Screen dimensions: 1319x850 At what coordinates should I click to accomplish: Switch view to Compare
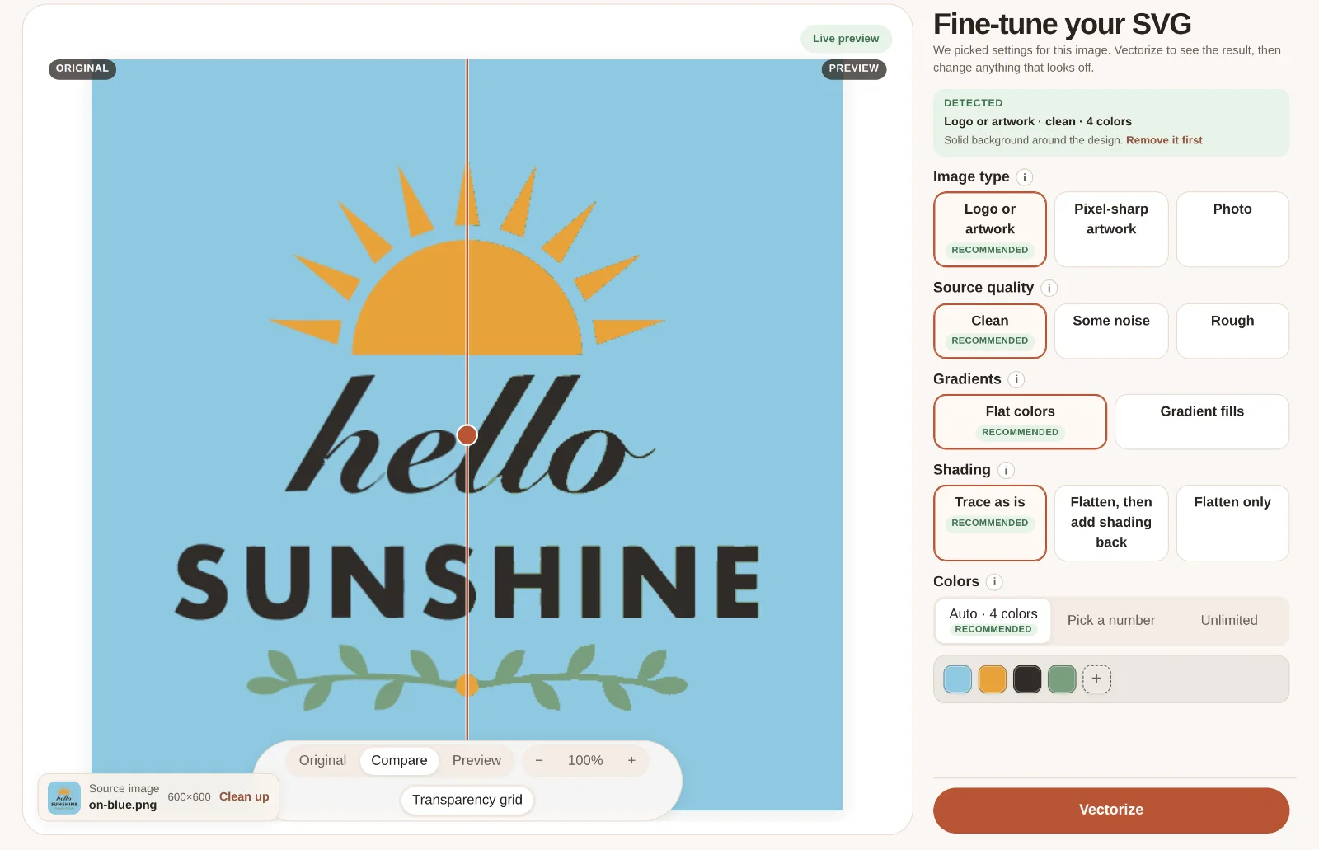399,760
